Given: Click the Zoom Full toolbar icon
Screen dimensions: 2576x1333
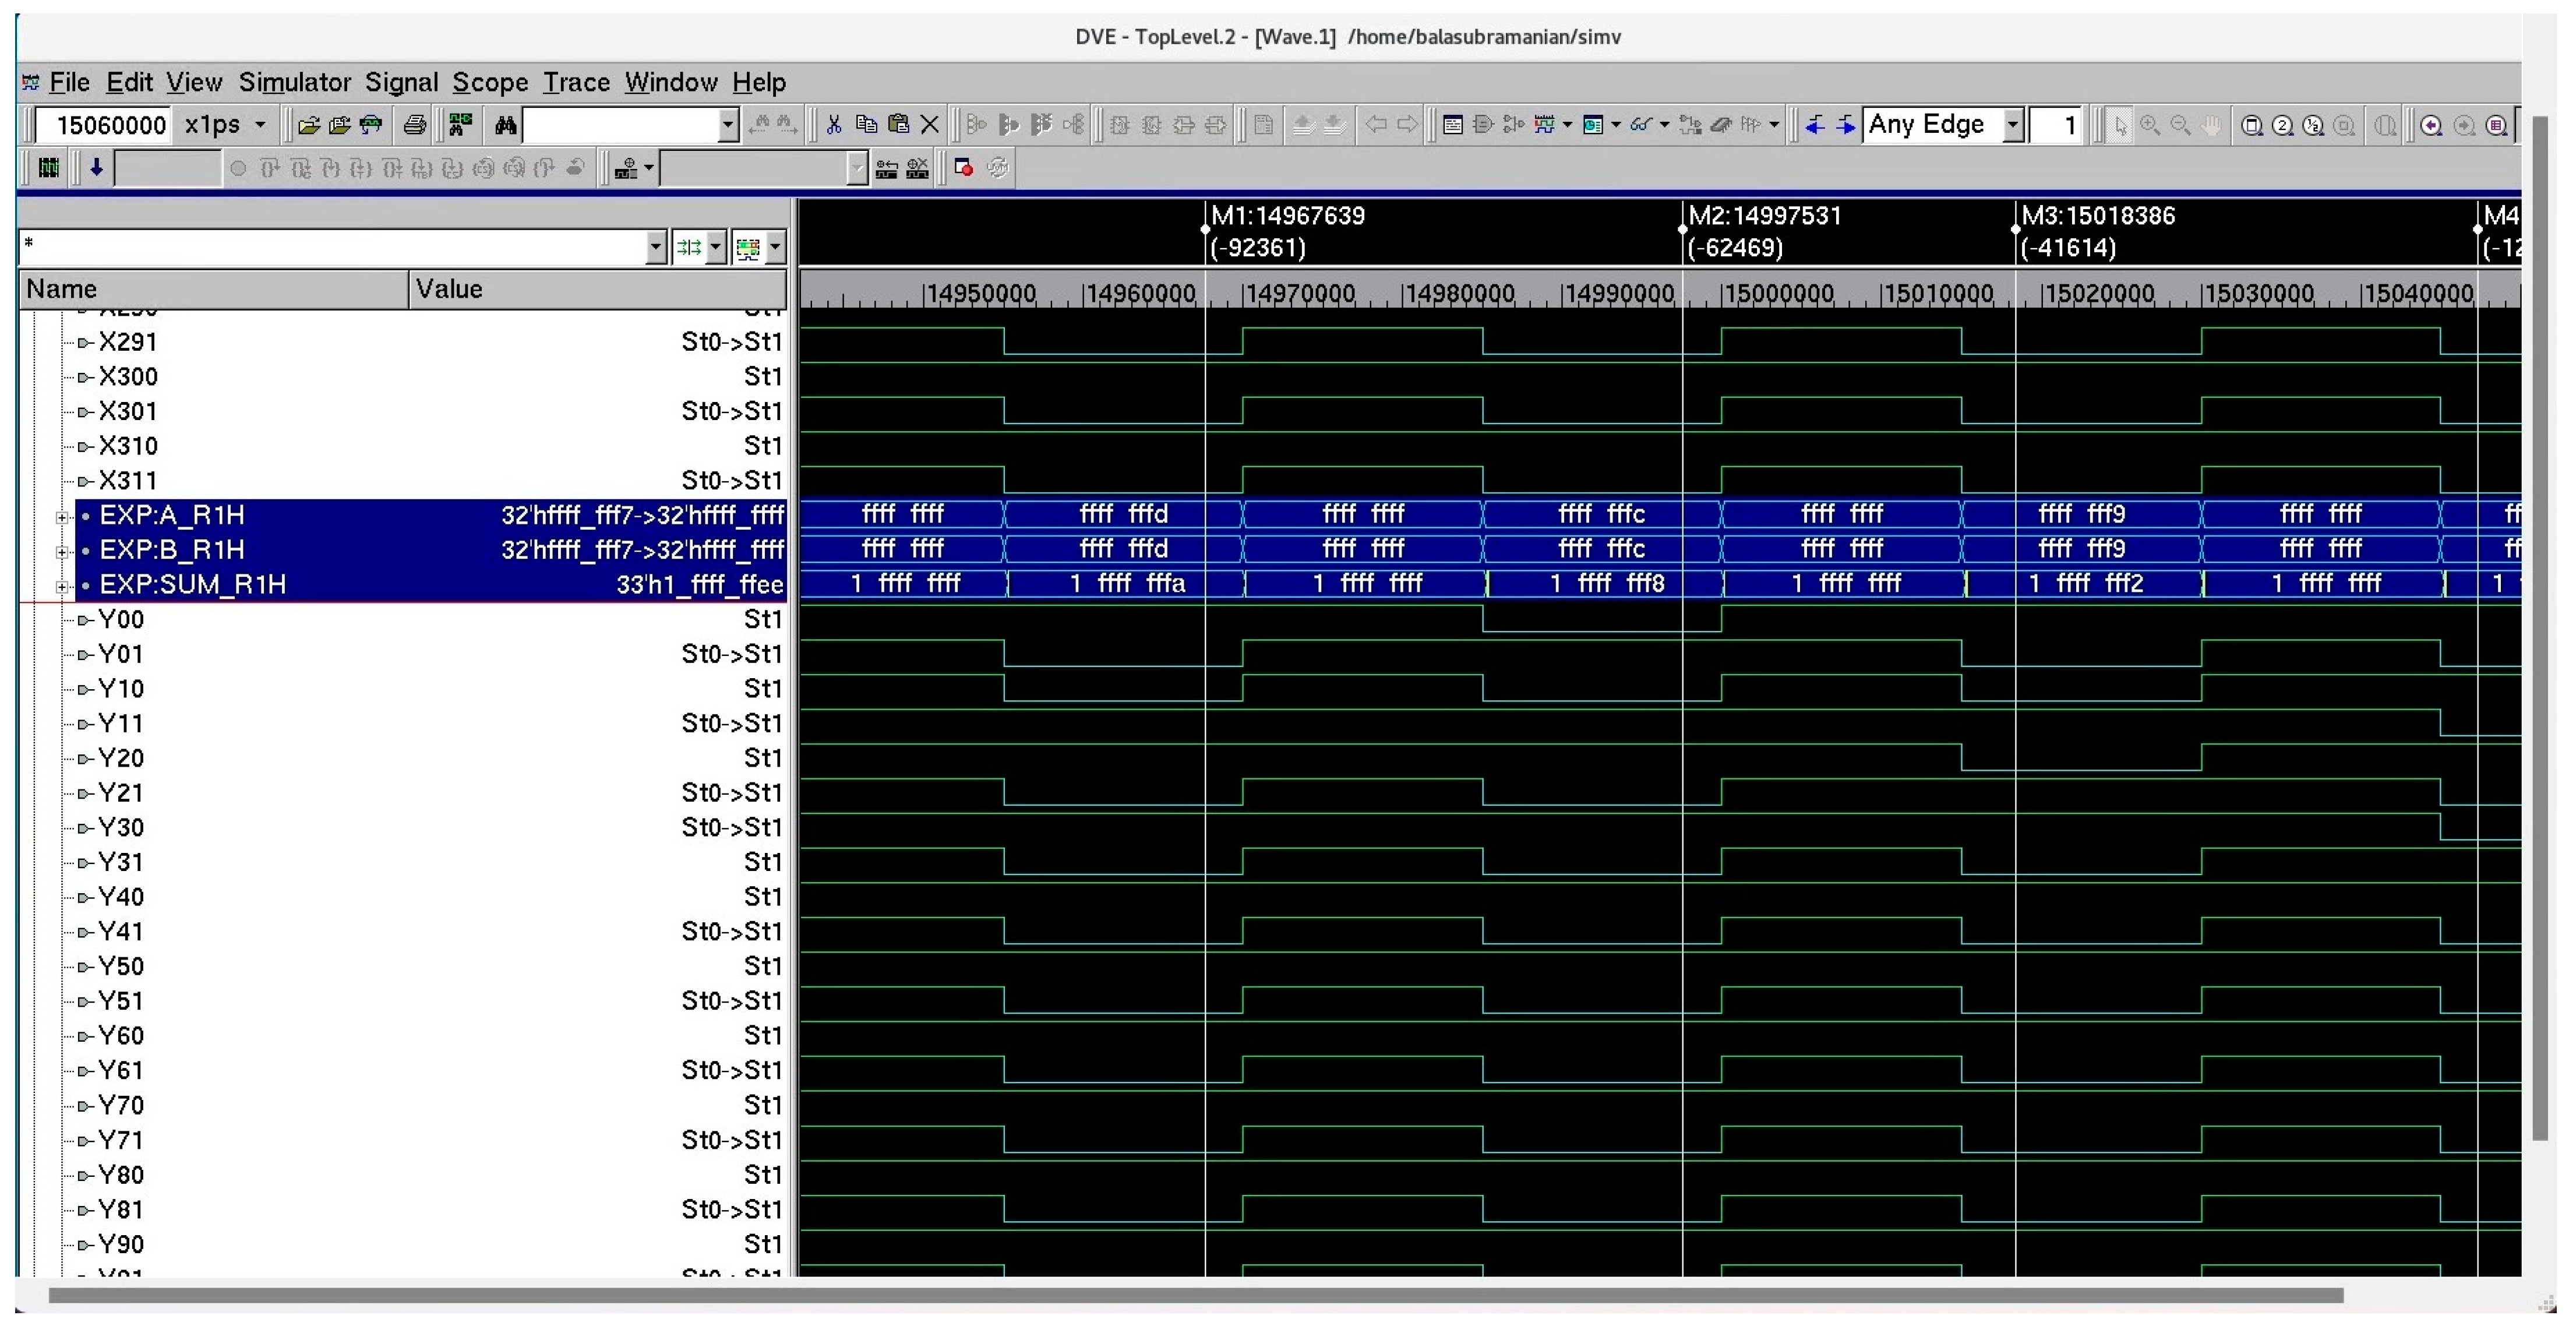Looking at the screenshot, I should pos(2251,125).
